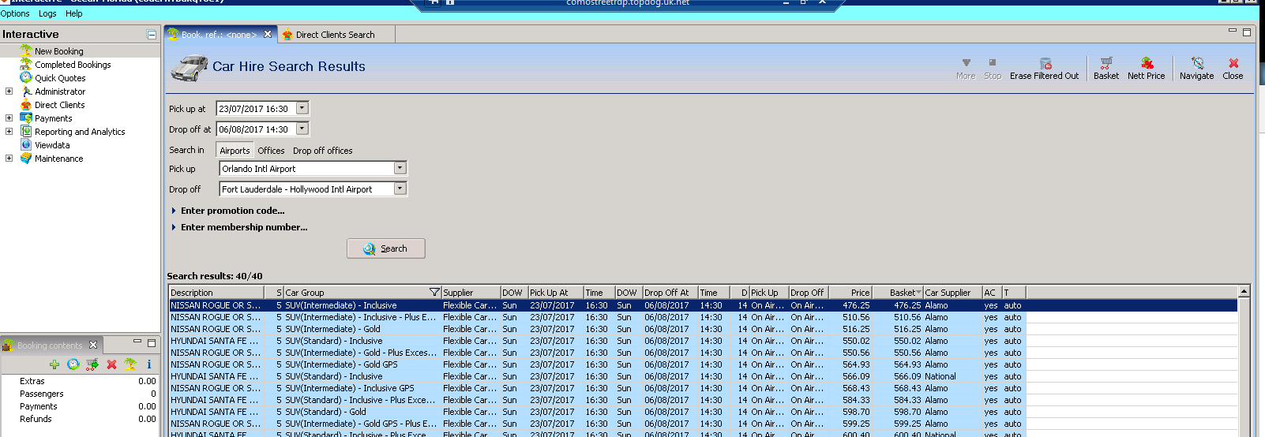The image size is (1265, 437).
Task: Click the More arrow in toolbar
Action: 966,63
